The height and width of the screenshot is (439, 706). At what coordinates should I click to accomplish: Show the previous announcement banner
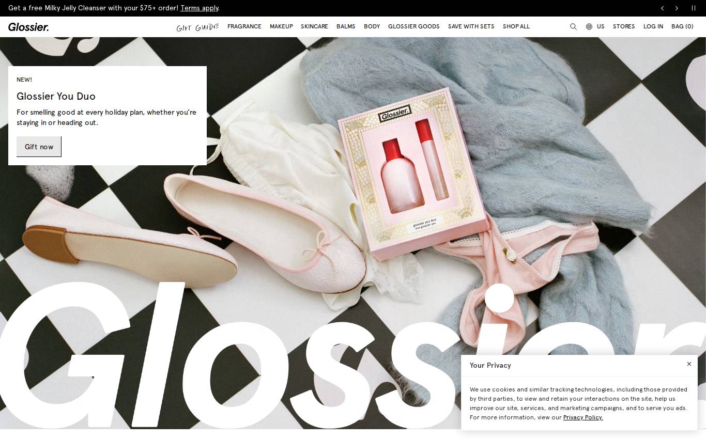click(x=662, y=8)
